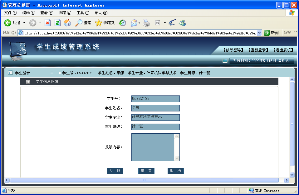Image resolution: width=299 pixels, height=195 pixels.
Task: Click the Forward arrow icon
Action: 33,23
